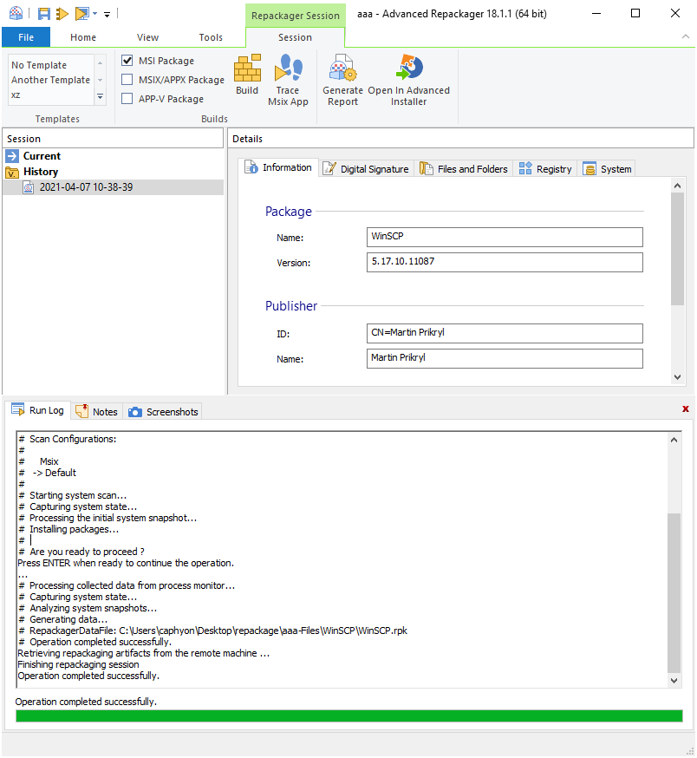Choose the No Template entry

pyautogui.click(x=39, y=65)
